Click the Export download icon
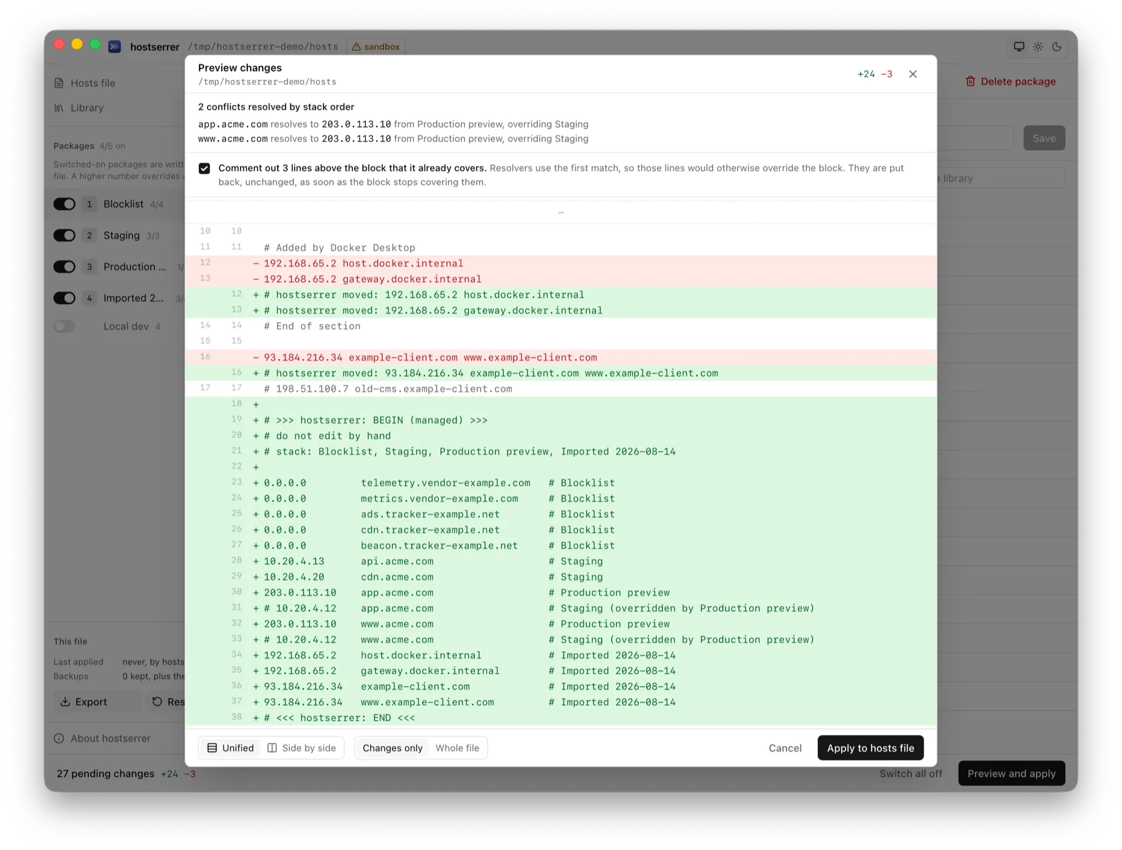This screenshot has height=850, width=1122. coord(65,702)
